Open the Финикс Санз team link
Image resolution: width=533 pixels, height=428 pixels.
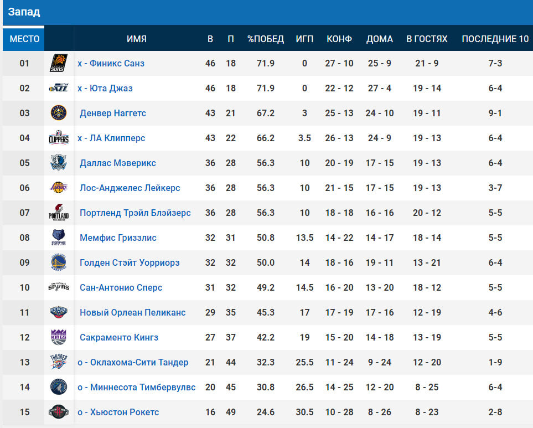111,63
